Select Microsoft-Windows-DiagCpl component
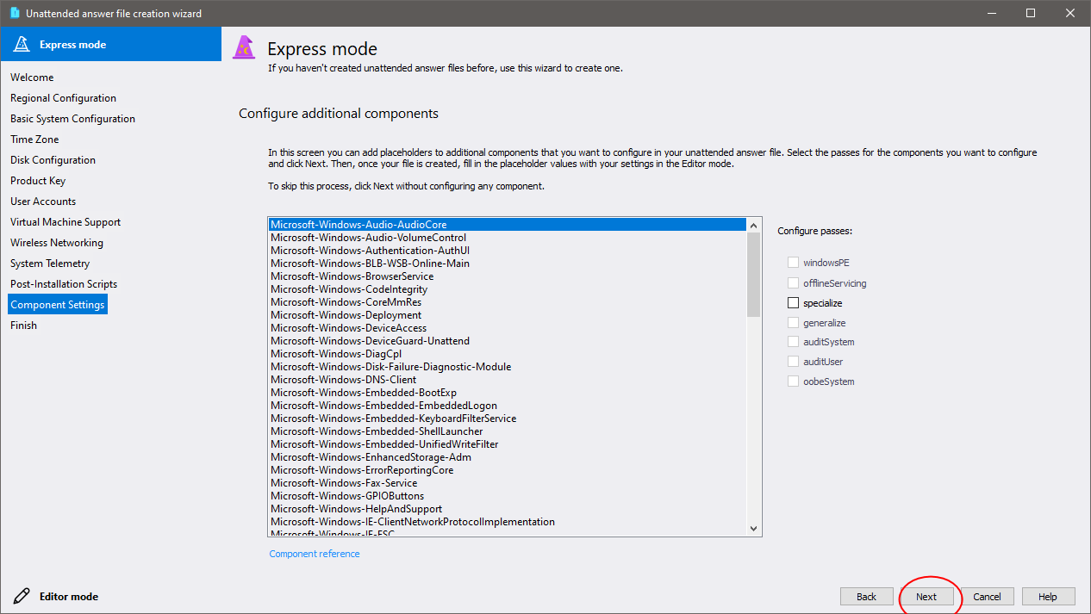 click(x=507, y=354)
